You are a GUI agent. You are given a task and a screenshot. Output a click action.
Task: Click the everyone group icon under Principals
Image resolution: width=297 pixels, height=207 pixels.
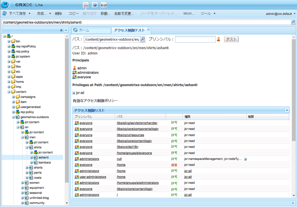coord(74,77)
